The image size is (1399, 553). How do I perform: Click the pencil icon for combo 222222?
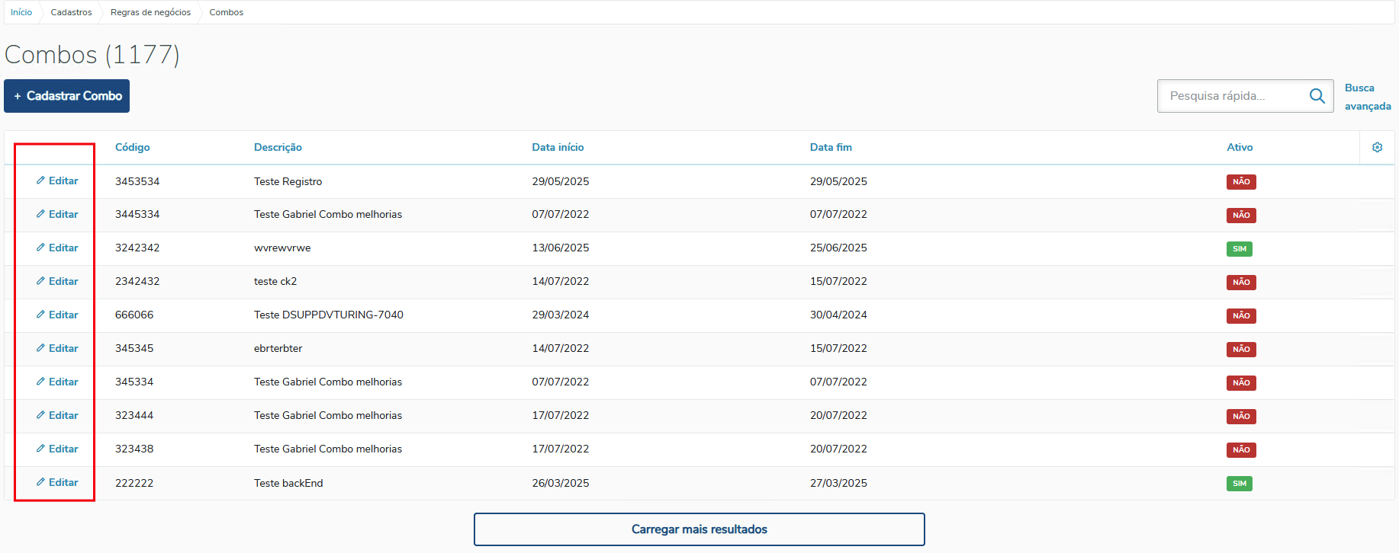click(40, 482)
